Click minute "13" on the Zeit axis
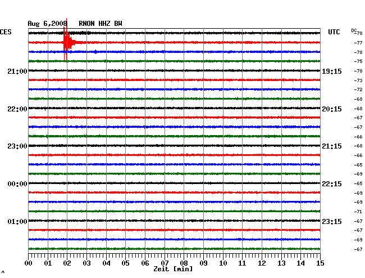This screenshot has width=365, height=278. pyautogui.click(x=281, y=263)
